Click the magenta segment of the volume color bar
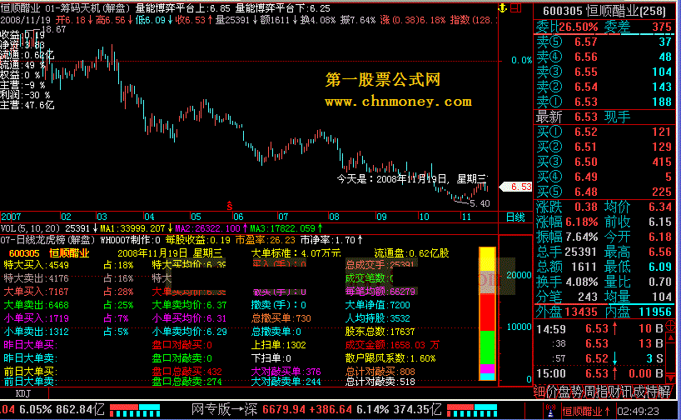This screenshot has height=420, width=681. coord(487,368)
